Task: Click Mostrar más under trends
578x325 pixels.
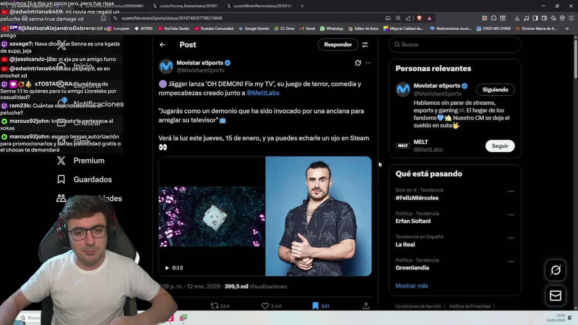Action: 411,286
